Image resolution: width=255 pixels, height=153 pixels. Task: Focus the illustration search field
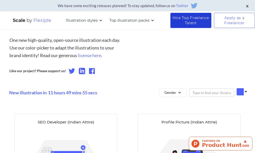click(211, 93)
